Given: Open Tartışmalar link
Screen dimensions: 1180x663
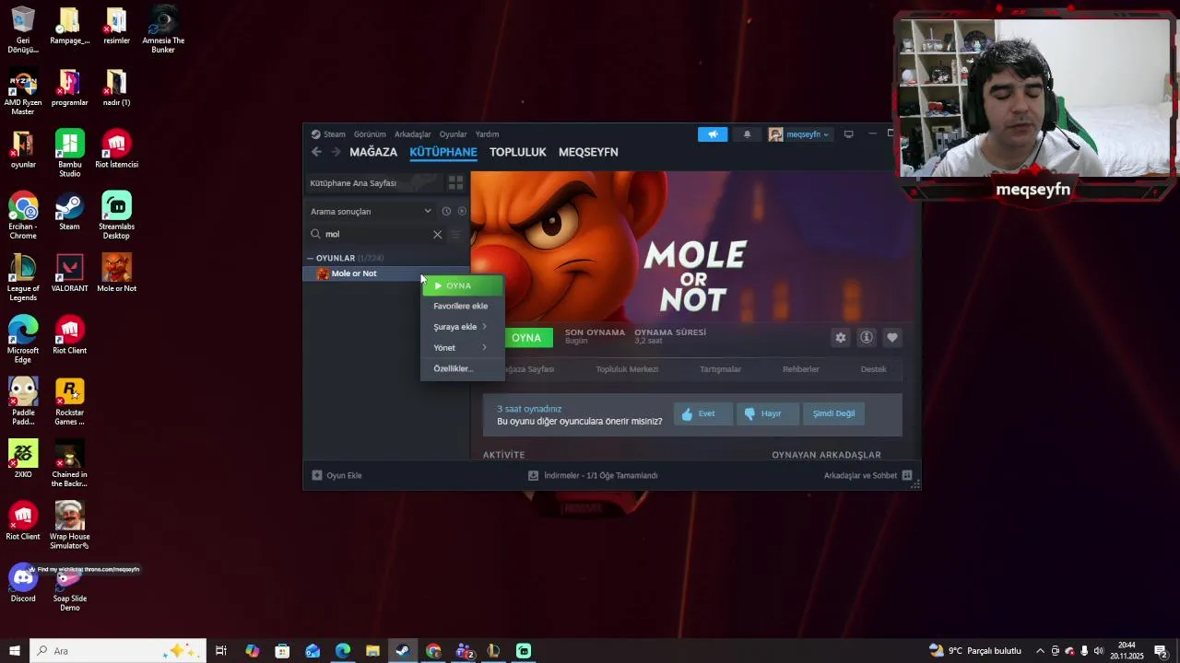Looking at the screenshot, I should click(720, 369).
